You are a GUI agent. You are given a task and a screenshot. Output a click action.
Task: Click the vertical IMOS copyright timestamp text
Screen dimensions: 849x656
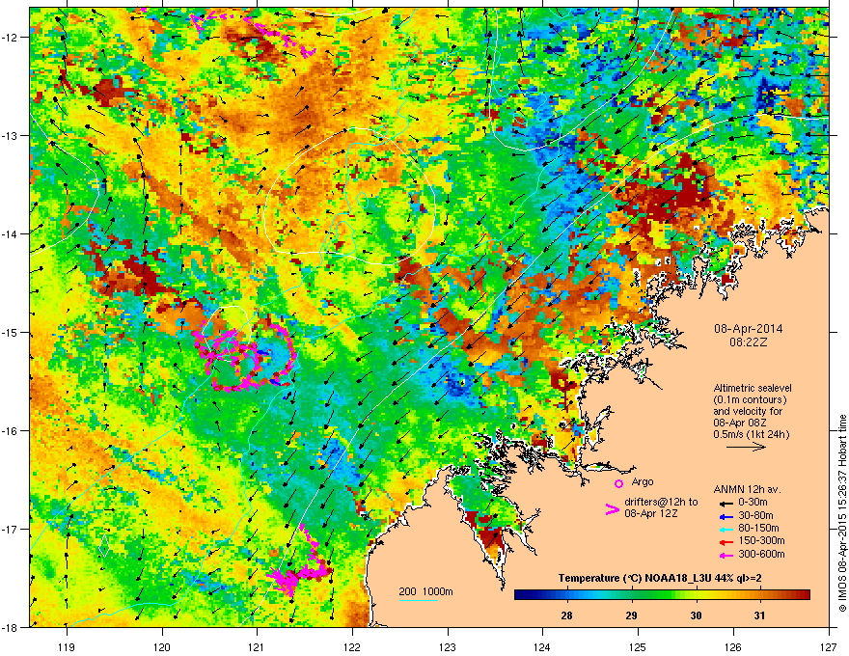coord(842,513)
